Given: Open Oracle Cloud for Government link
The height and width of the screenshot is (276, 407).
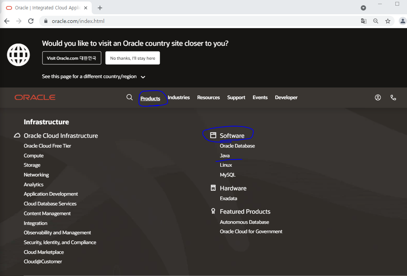Looking at the screenshot, I should tap(251, 231).
